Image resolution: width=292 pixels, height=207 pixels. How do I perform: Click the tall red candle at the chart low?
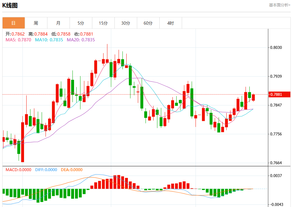click(22, 142)
